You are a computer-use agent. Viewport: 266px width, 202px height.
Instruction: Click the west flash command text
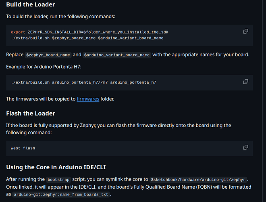pyautogui.click(x=23, y=148)
